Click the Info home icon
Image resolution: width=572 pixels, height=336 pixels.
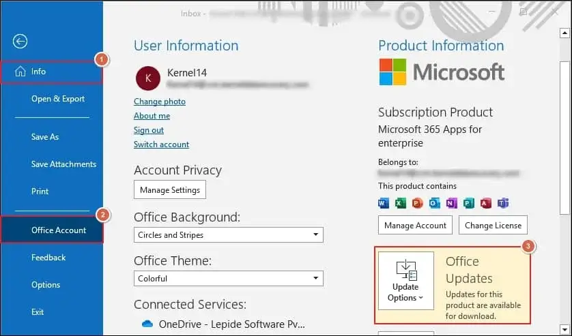point(20,72)
